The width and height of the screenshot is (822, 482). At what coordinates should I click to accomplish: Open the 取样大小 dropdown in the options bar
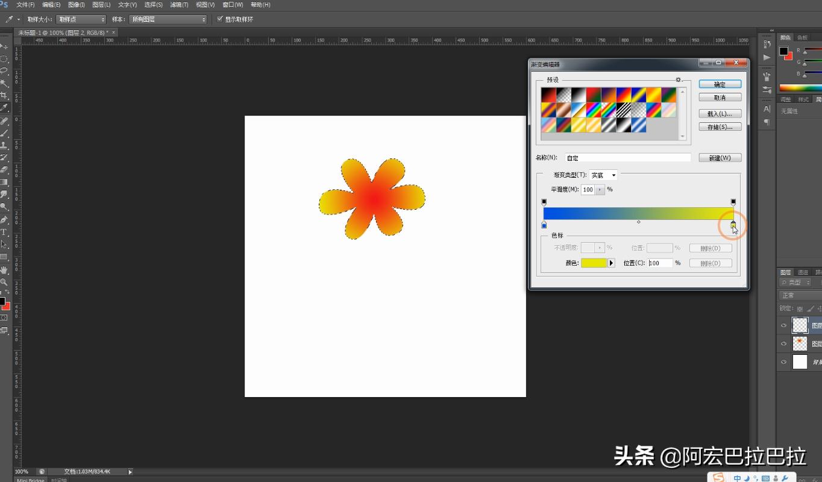tap(81, 19)
